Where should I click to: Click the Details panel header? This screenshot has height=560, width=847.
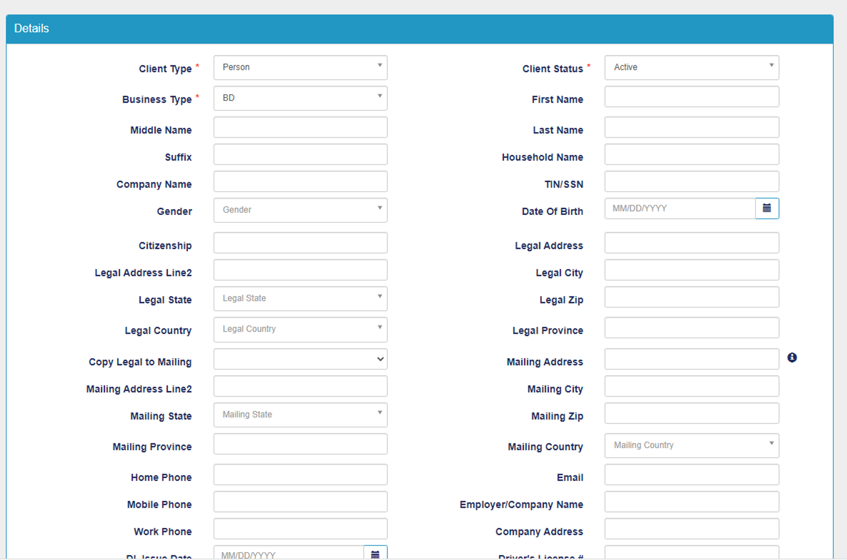pos(419,29)
